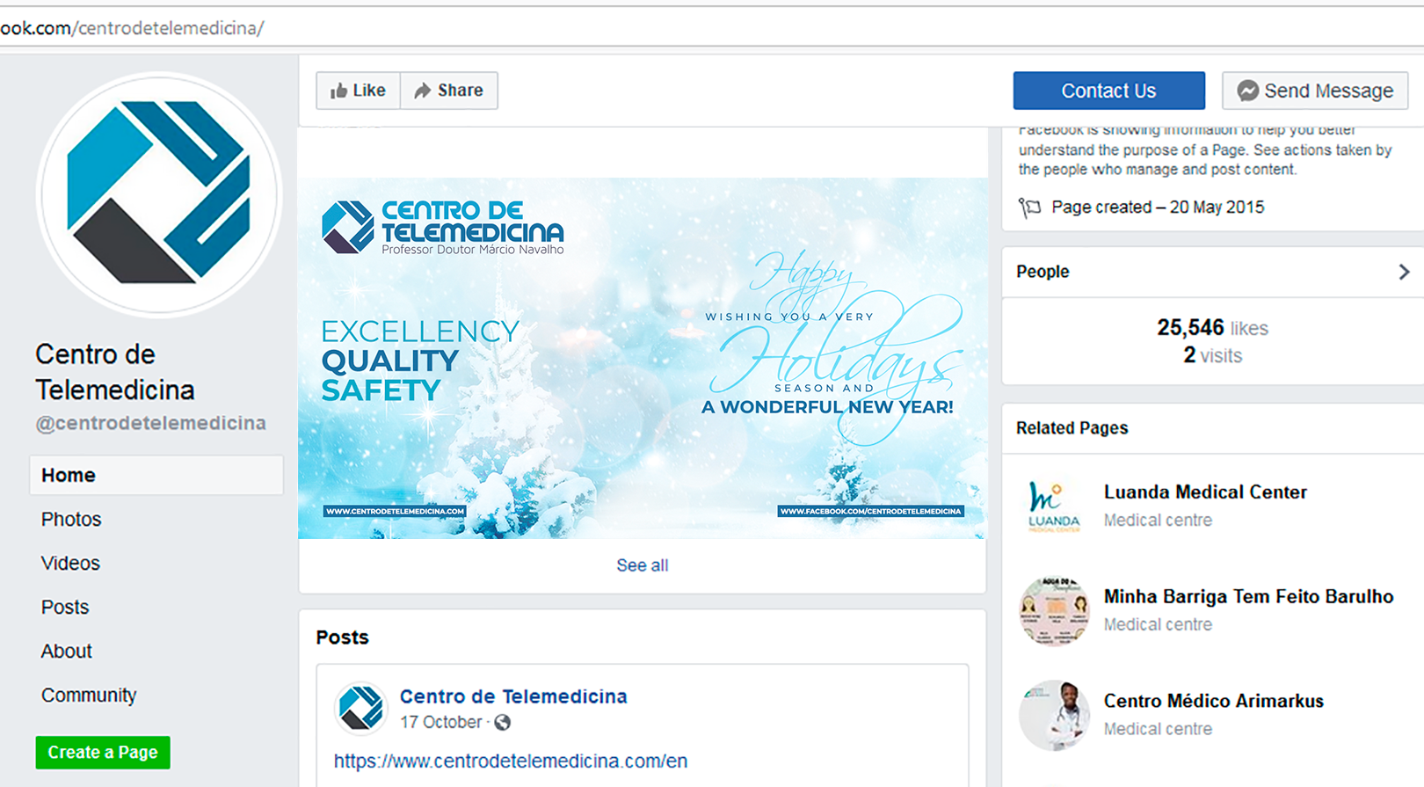Click the browser address bar URL
The width and height of the screenshot is (1424, 787).
coord(132,28)
